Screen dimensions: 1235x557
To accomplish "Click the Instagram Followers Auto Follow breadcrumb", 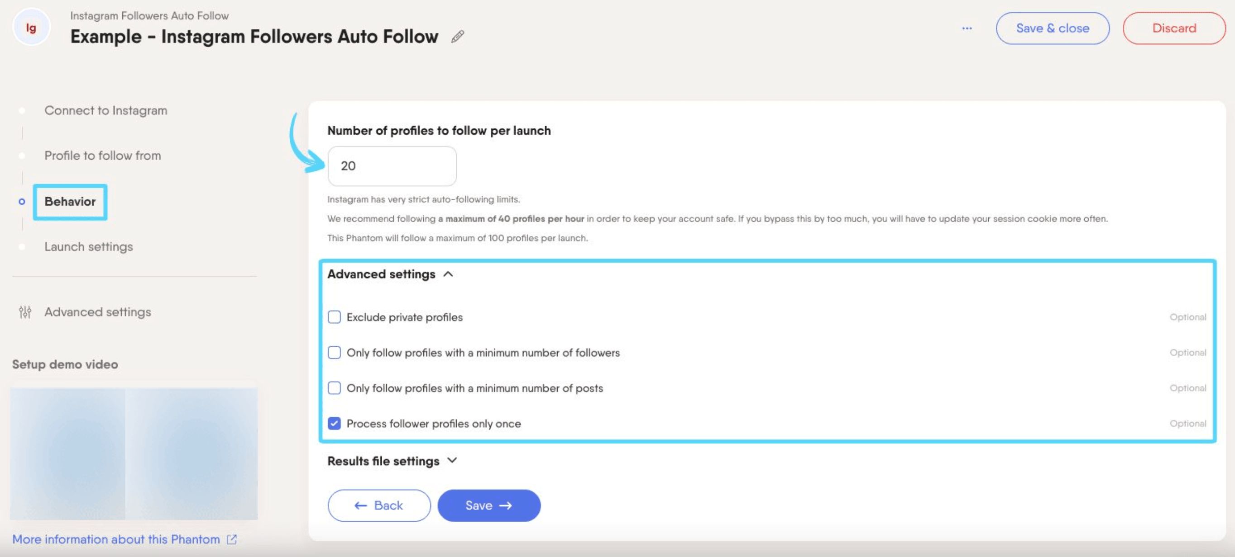I will [x=149, y=16].
